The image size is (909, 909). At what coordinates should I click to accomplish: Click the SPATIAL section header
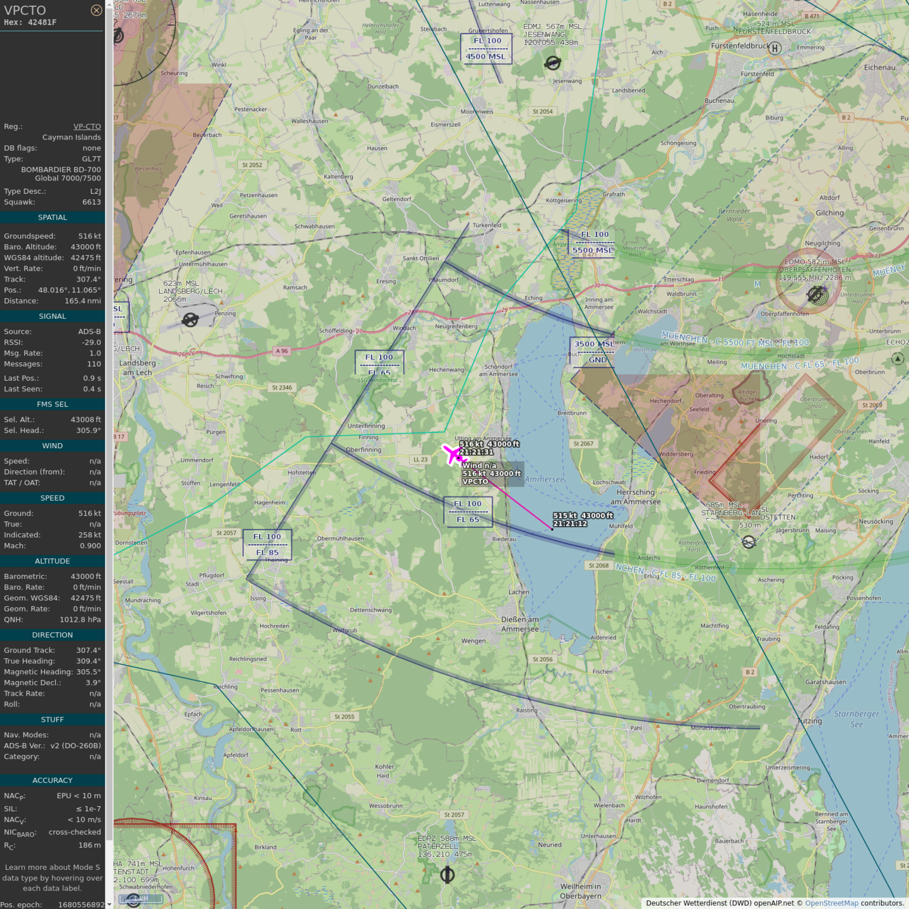(x=52, y=217)
